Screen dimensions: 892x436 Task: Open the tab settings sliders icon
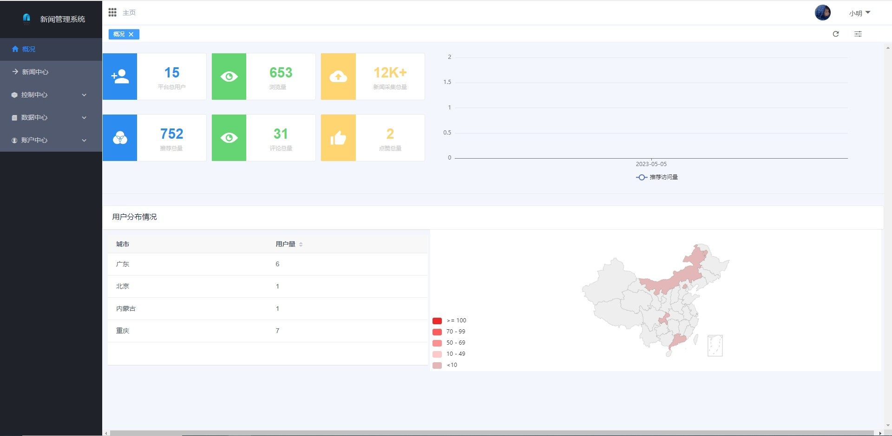tap(858, 34)
